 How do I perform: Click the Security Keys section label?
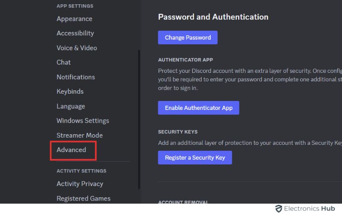(x=178, y=132)
